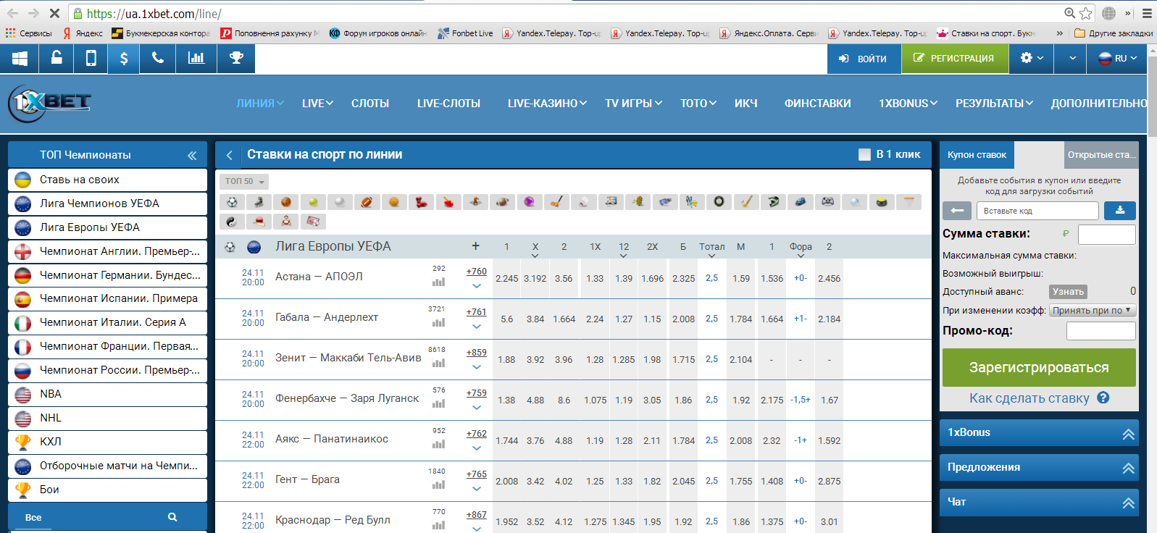Open the mobile phone apps icon
Screen dimensions: 1157x533
coord(91,59)
